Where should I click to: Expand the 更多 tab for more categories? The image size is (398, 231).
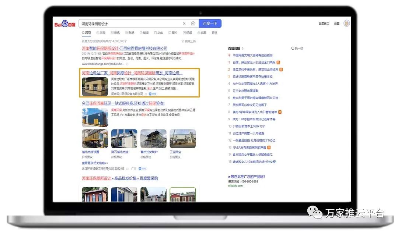click(x=214, y=33)
